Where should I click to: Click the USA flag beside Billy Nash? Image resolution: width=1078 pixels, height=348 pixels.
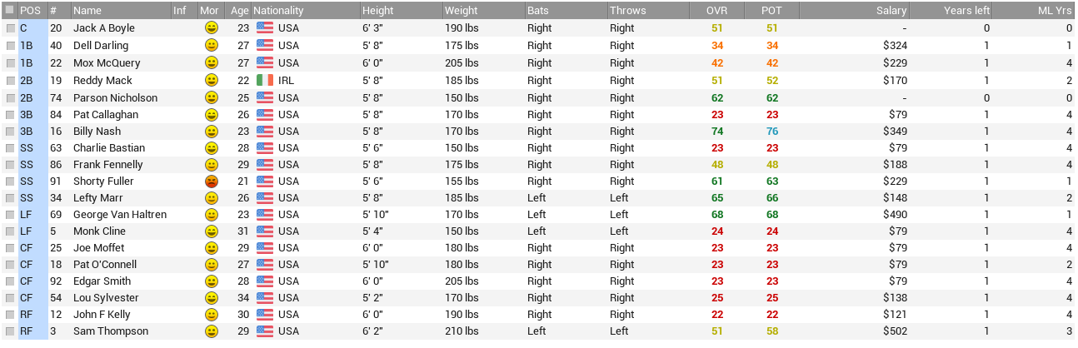tap(265, 131)
